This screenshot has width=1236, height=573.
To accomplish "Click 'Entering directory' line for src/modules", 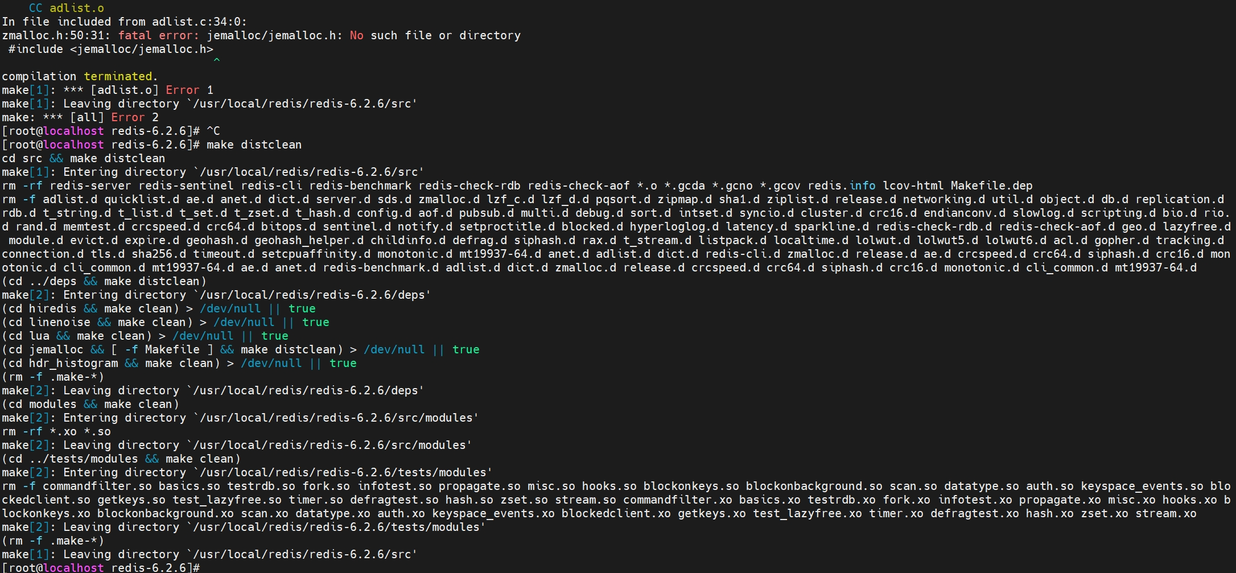I will pyautogui.click(x=240, y=418).
